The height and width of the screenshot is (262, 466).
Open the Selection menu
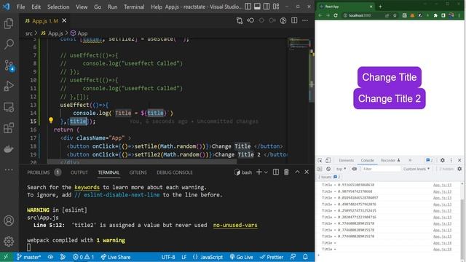click(x=58, y=7)
